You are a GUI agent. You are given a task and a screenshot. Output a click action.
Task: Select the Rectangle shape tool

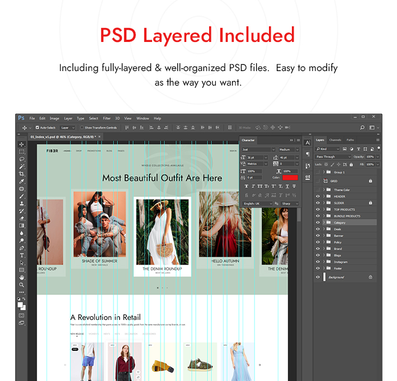pos(22,270)
